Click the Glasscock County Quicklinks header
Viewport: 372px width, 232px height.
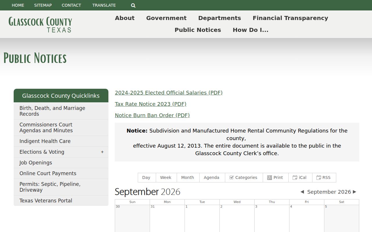tap(61, 96)
